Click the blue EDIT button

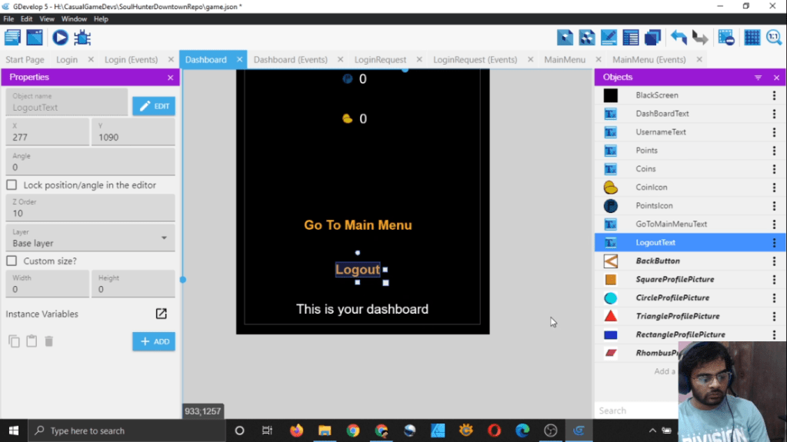154,106
